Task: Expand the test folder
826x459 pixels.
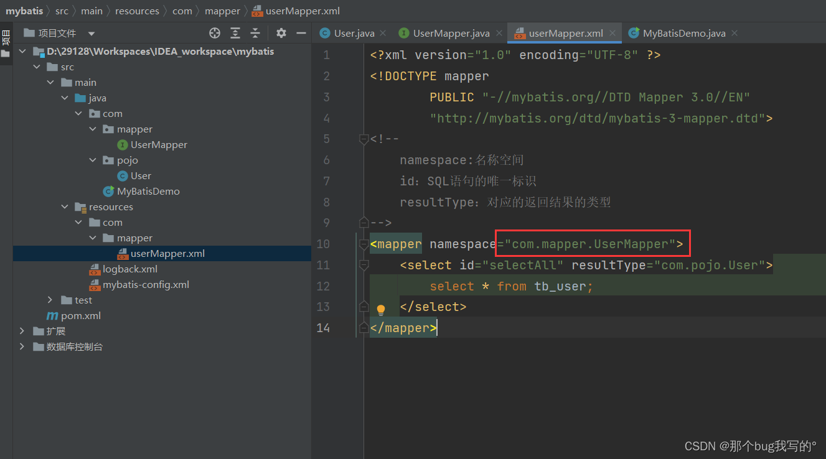Action: click(x=50, y=300)
